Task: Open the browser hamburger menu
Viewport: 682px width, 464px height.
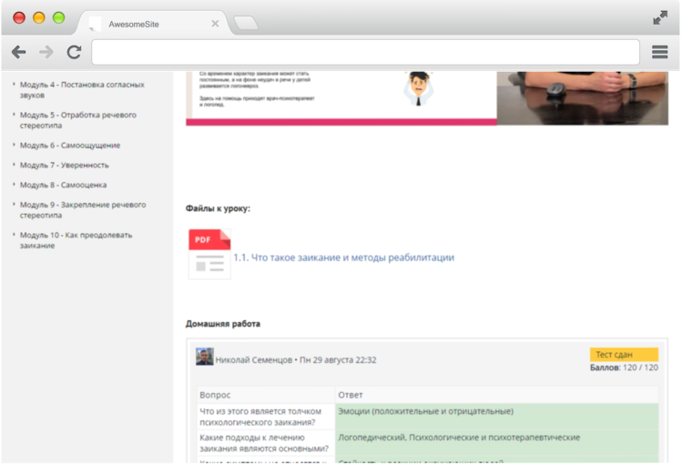Action: coord(660,52)
